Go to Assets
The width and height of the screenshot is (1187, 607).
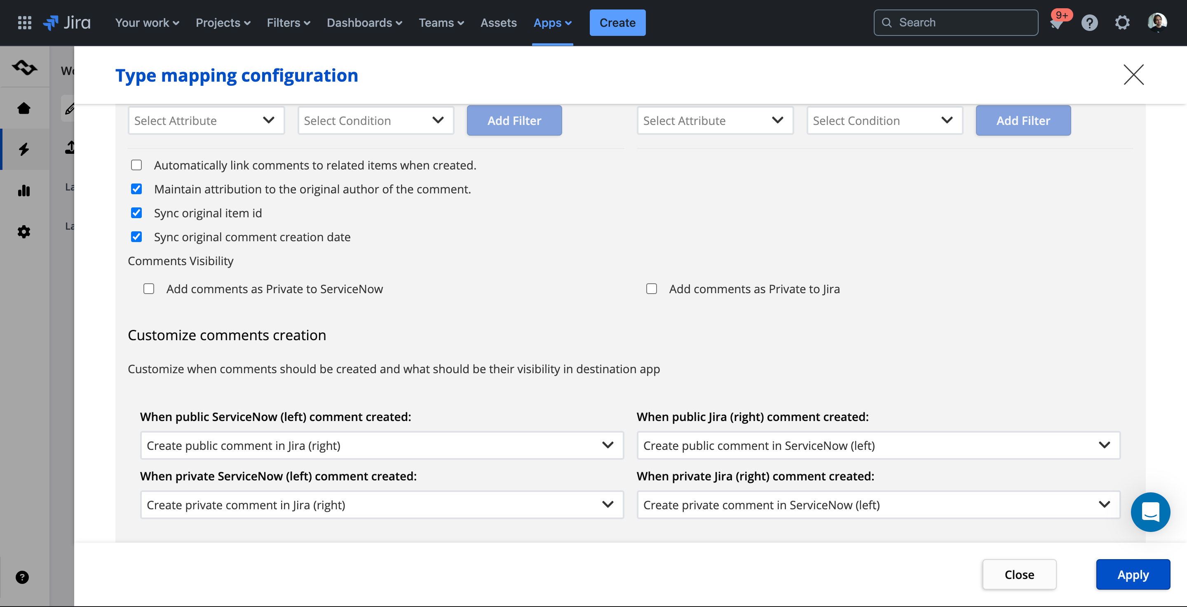[499, 23]
